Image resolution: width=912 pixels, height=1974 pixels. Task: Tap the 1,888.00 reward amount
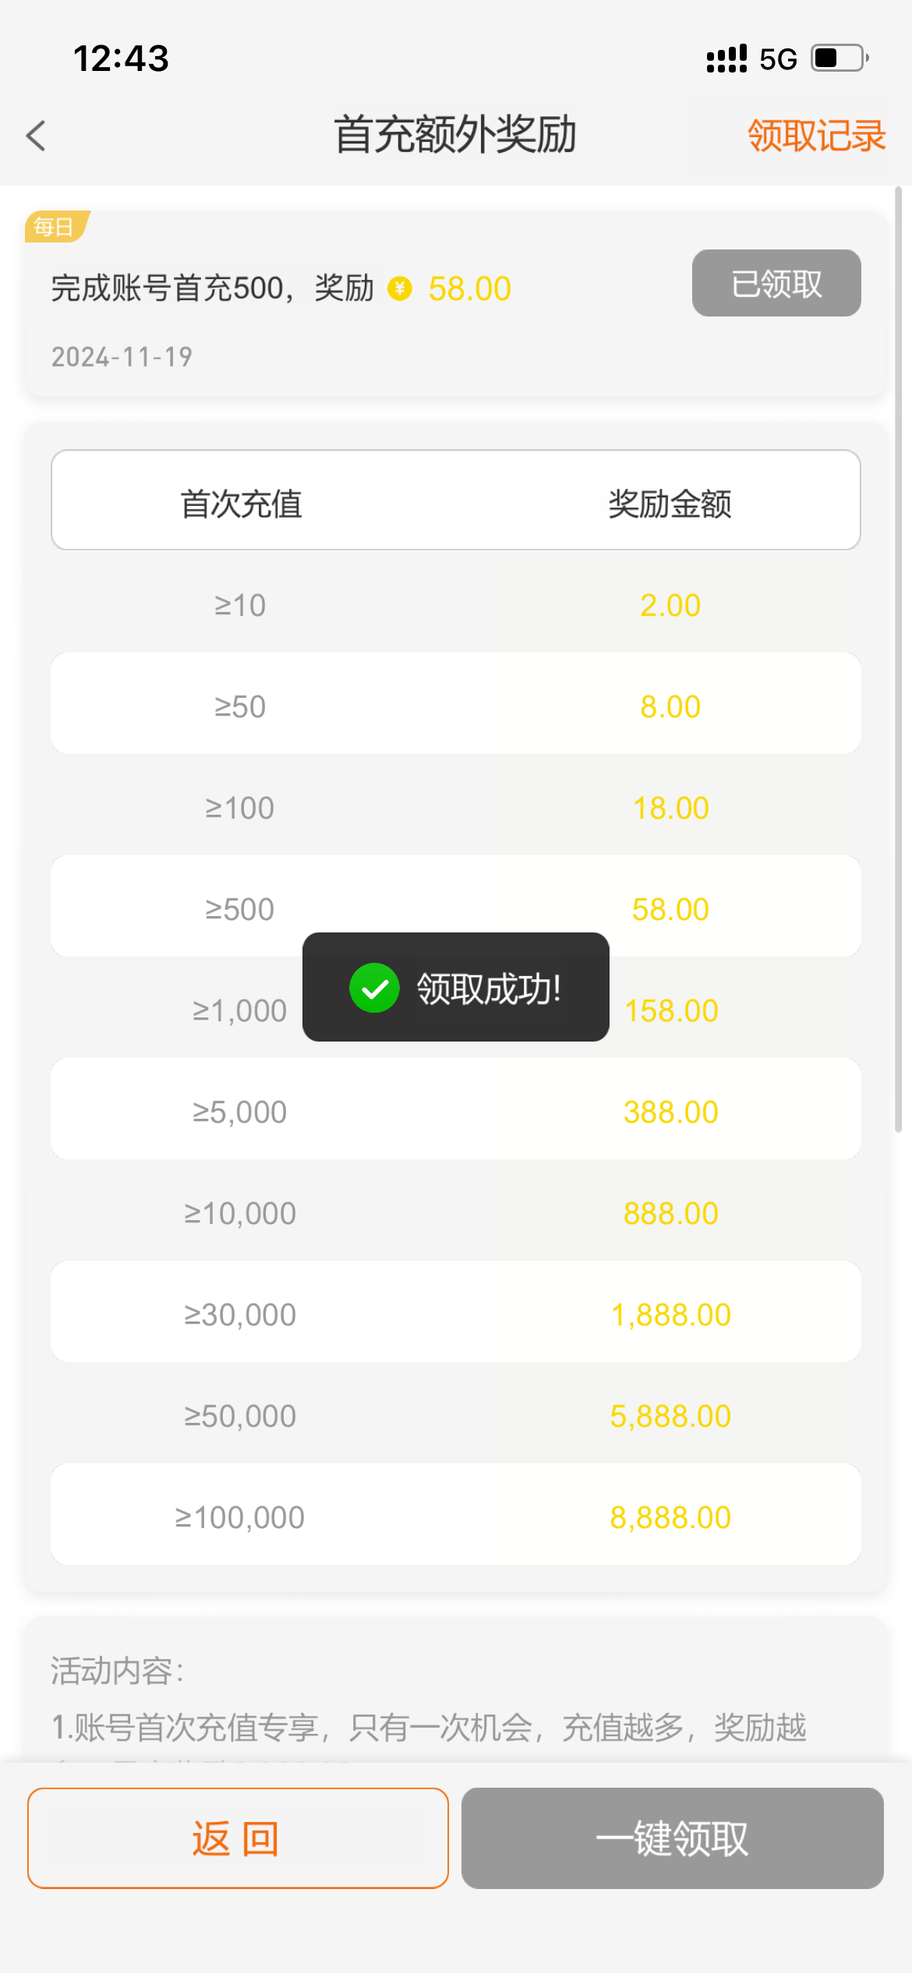670,1314
